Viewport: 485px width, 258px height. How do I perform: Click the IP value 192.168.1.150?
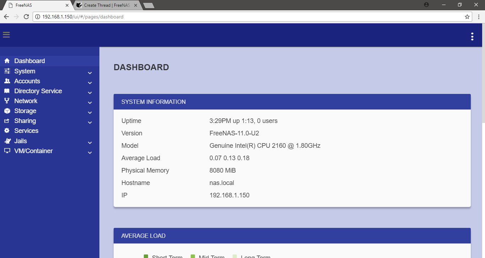pyautogui.click(x=229, y=195)
